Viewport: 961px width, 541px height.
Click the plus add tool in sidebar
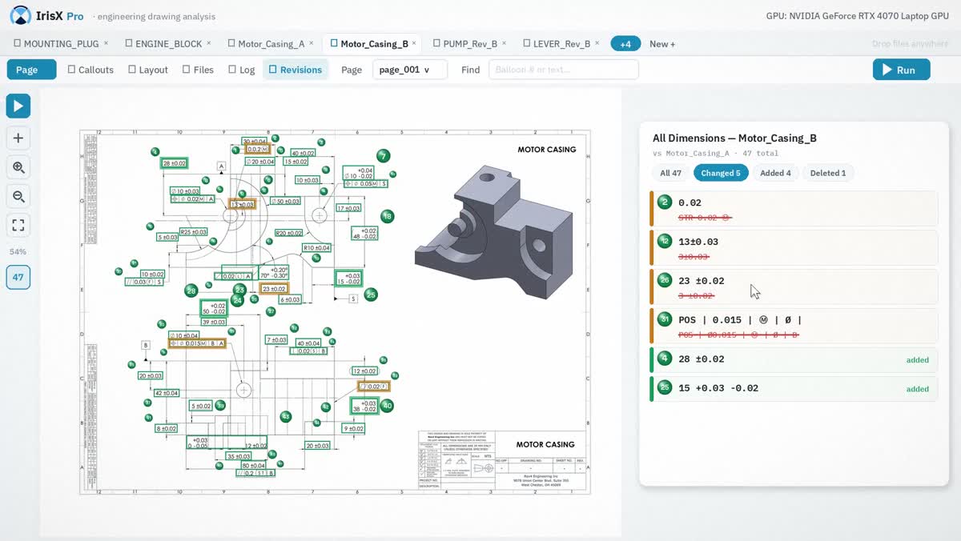(x=18, y=138)
